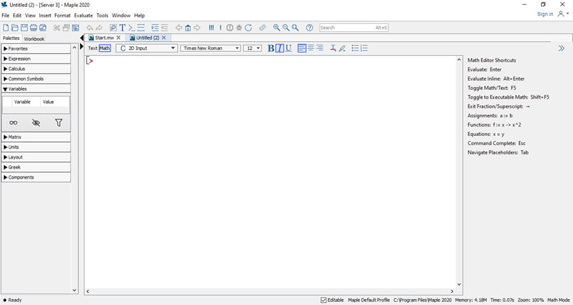The image size is (573, 305).
Task: Open the File menu
Action: [5, 15]
